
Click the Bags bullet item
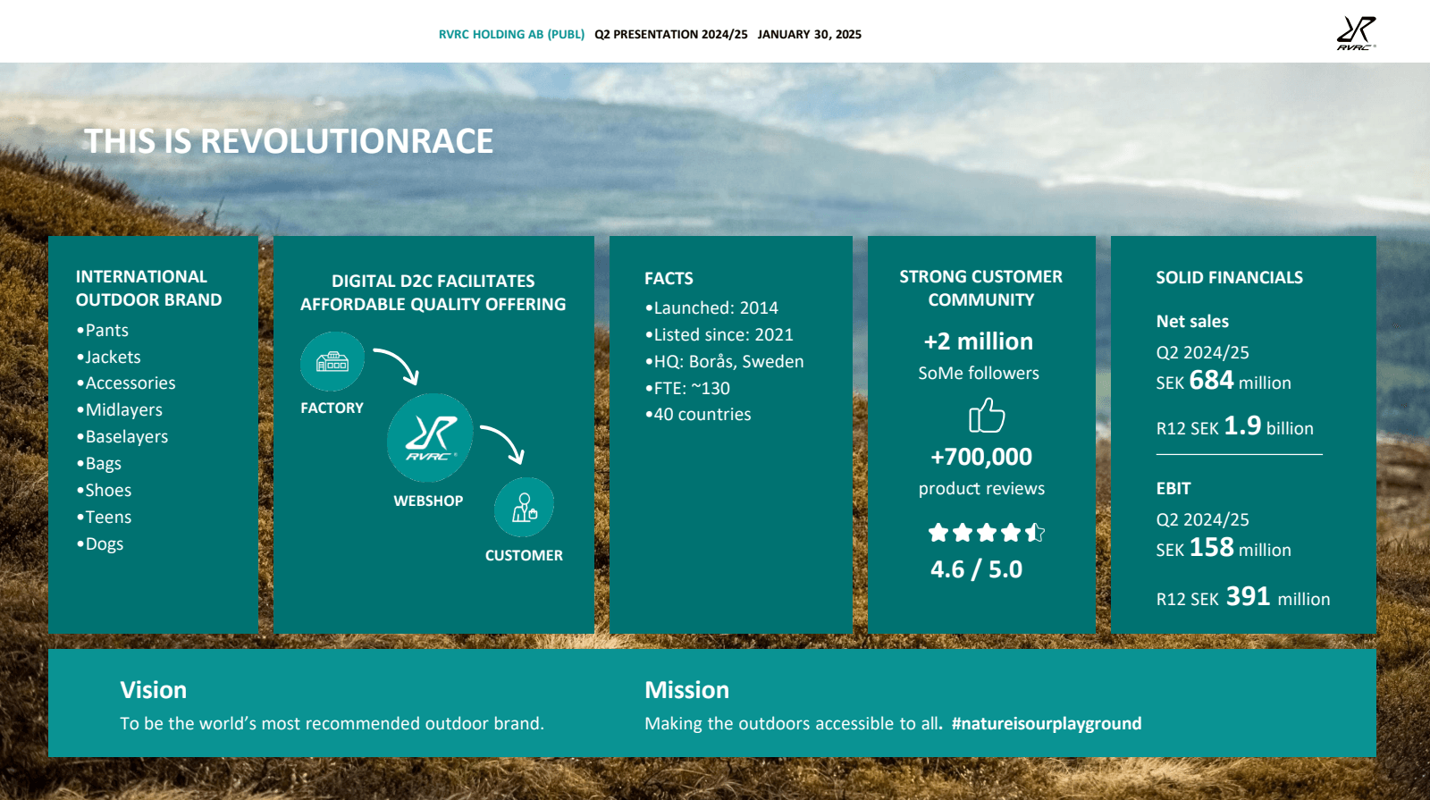99,463
